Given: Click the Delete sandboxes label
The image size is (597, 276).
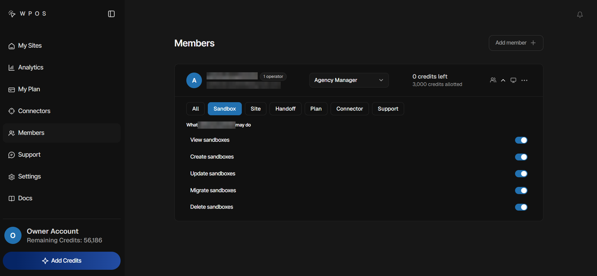Looking at the screenshot, I should tap(212, 207).
